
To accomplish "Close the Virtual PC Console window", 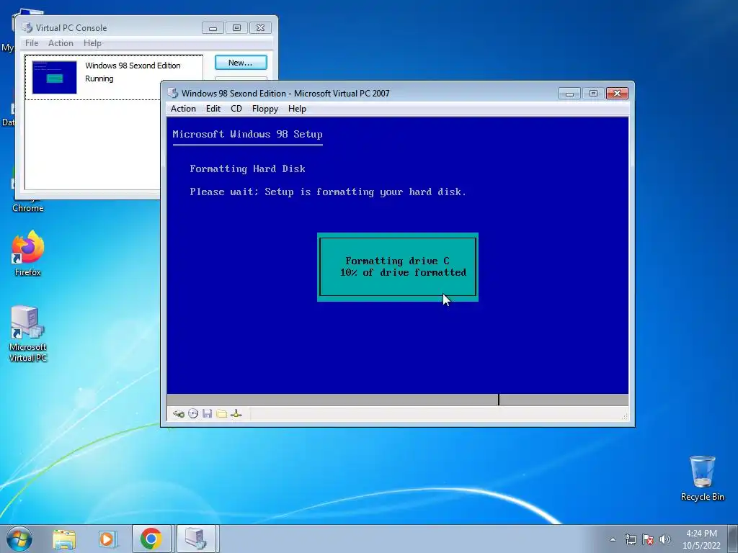I will point(260,28).
